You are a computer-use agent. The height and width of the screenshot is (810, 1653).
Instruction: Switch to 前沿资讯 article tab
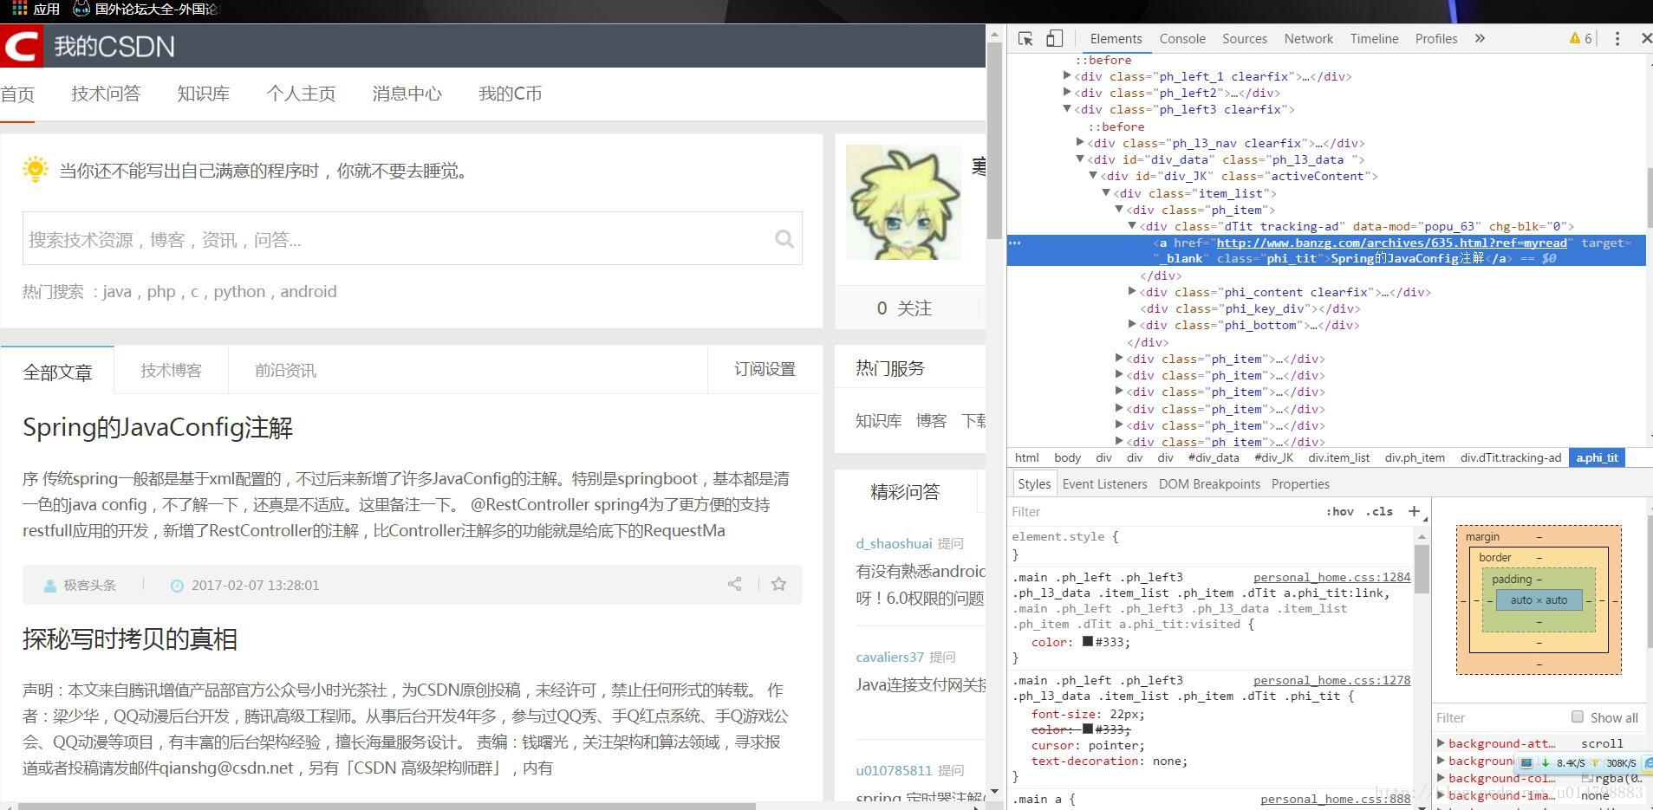coord(285,370)
